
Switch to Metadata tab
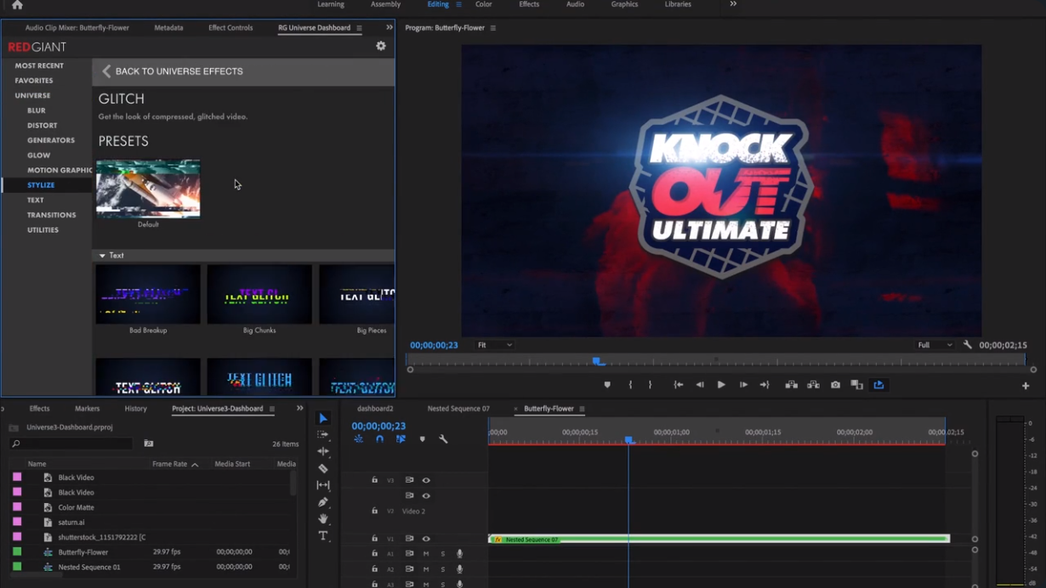pos(168,28)
